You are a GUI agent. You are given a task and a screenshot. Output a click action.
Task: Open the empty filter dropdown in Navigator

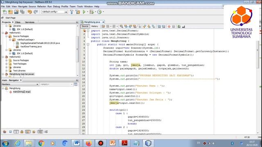[x=72, y=85]
